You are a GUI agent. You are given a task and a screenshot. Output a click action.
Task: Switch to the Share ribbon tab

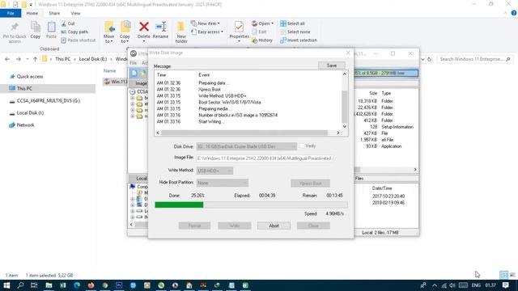(x=54, y=13)
